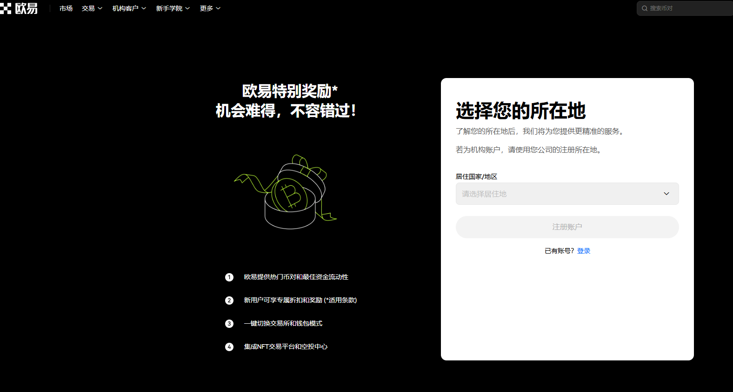Click text 欧易提供热门币对和最佳资金流动性
Image resolution: width=733 pixels, height=392 pixels.
(296, 277)
